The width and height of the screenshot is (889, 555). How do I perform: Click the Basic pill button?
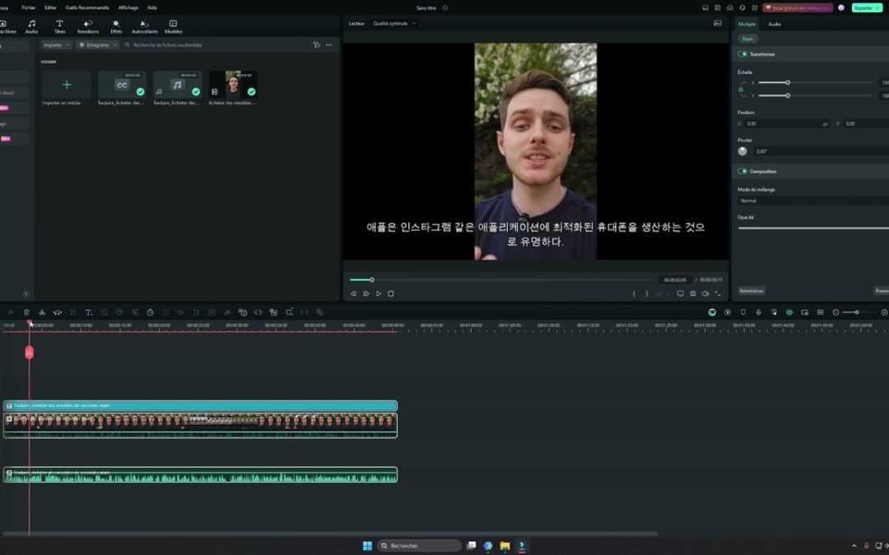tap(747, 39)
